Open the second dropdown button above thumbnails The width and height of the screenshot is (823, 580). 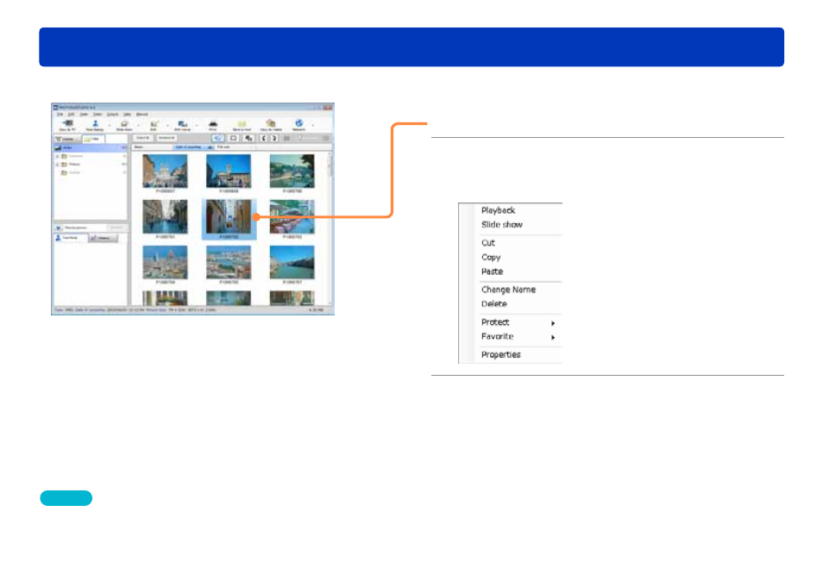(166, 138)
